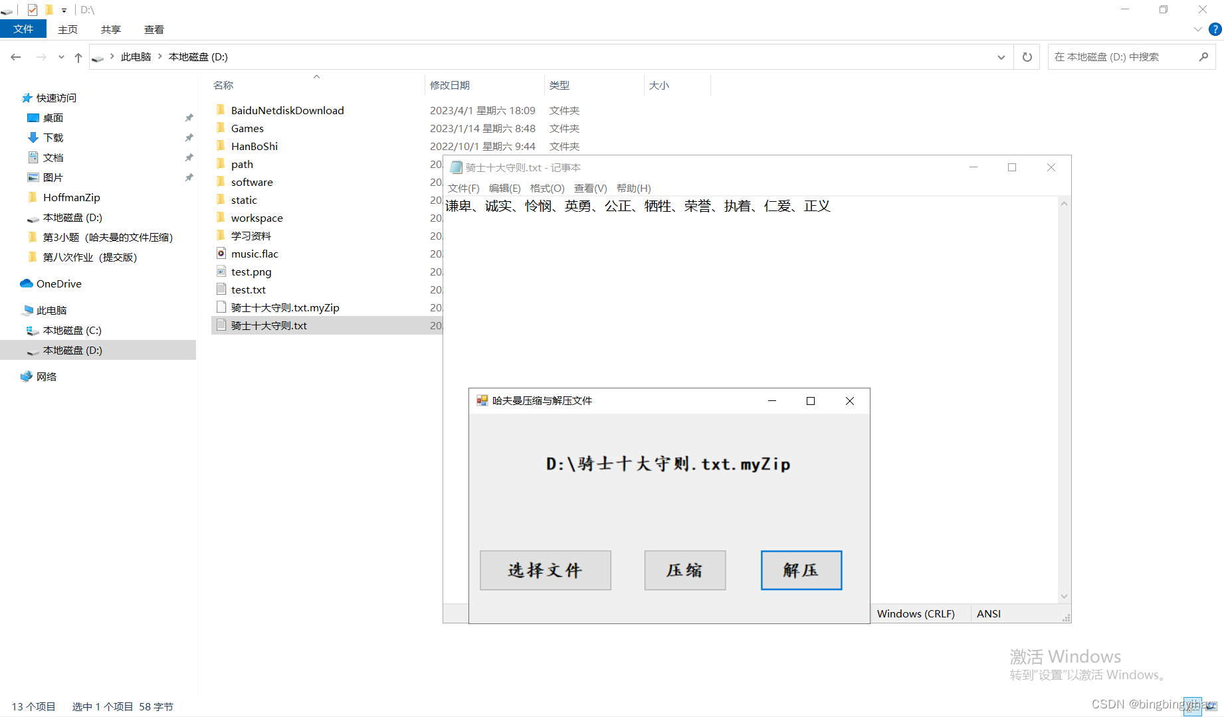Sort by the 修改日期 column header

450,85
